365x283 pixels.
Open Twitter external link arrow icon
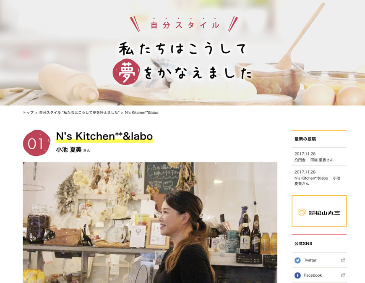point(343,260)
